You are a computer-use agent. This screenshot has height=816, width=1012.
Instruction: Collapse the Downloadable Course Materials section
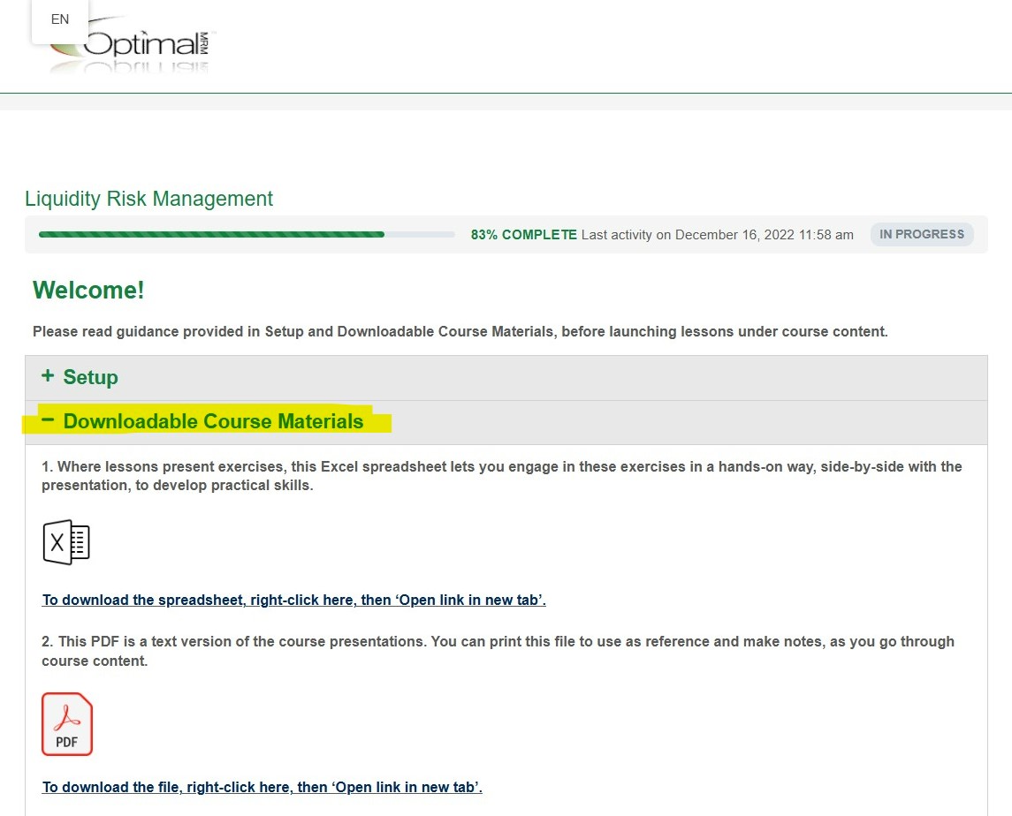(506, 422)
